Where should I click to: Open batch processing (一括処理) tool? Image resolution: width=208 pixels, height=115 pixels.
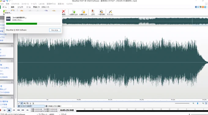click(101, 13)
